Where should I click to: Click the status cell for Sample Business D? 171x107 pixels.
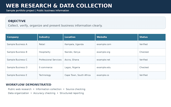152,67
